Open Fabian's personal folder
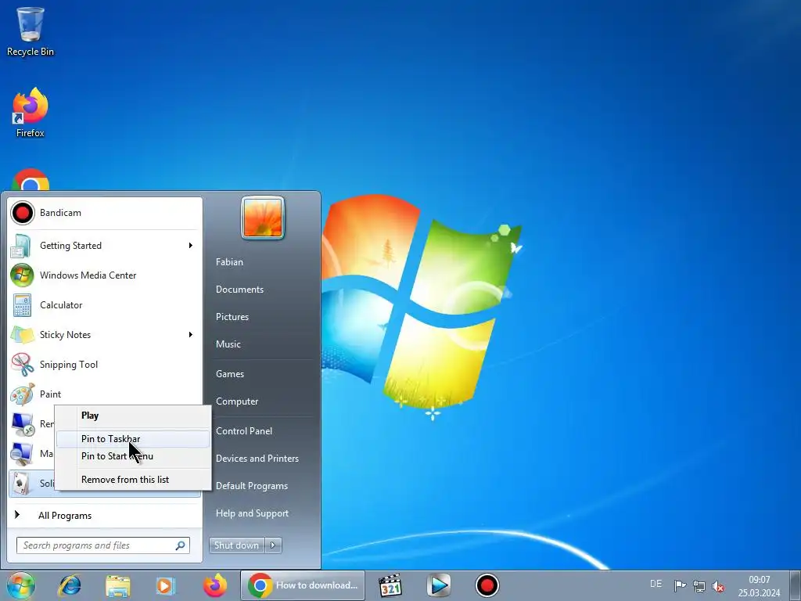This screenshot has width=801, height=601. coord(229,261)
